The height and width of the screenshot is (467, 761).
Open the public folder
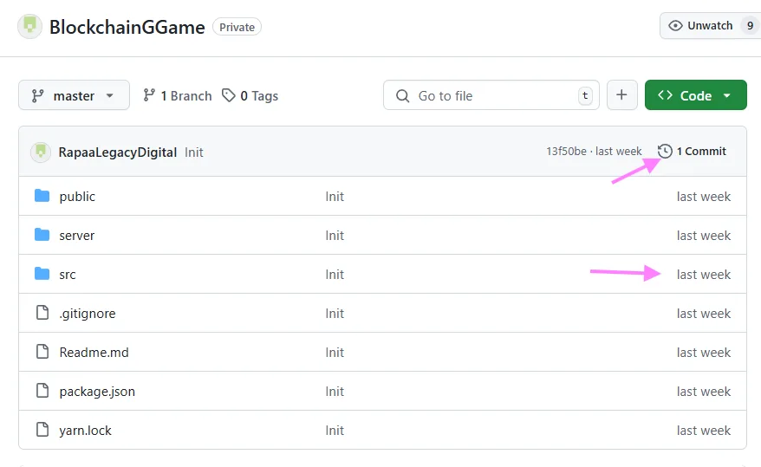[x=77, y=197]
